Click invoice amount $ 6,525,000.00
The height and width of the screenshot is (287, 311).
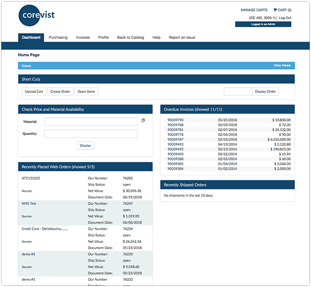coord(279,140)
